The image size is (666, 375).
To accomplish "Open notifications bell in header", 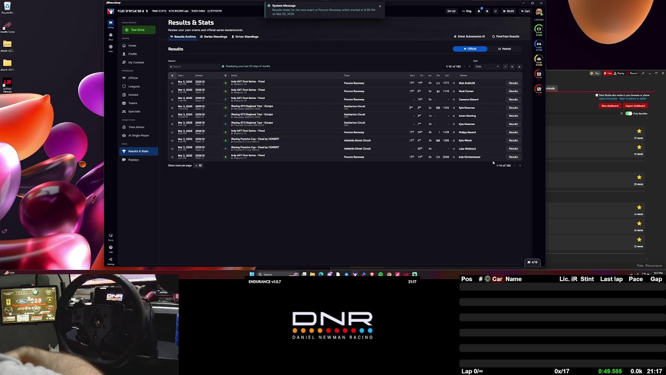I will click(x=479, y=11).
